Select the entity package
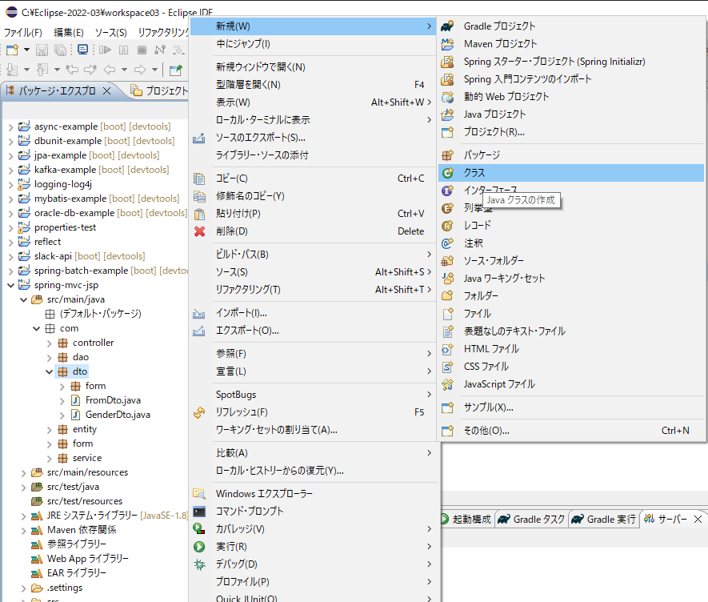Image resolution: width=708 pixels, height=602 pixels. coord(85,429)
